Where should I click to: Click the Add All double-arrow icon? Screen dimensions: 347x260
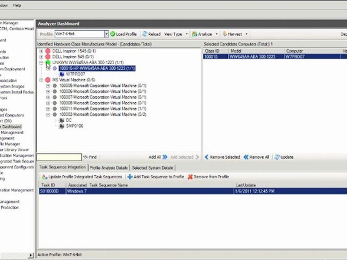point(165,157)
